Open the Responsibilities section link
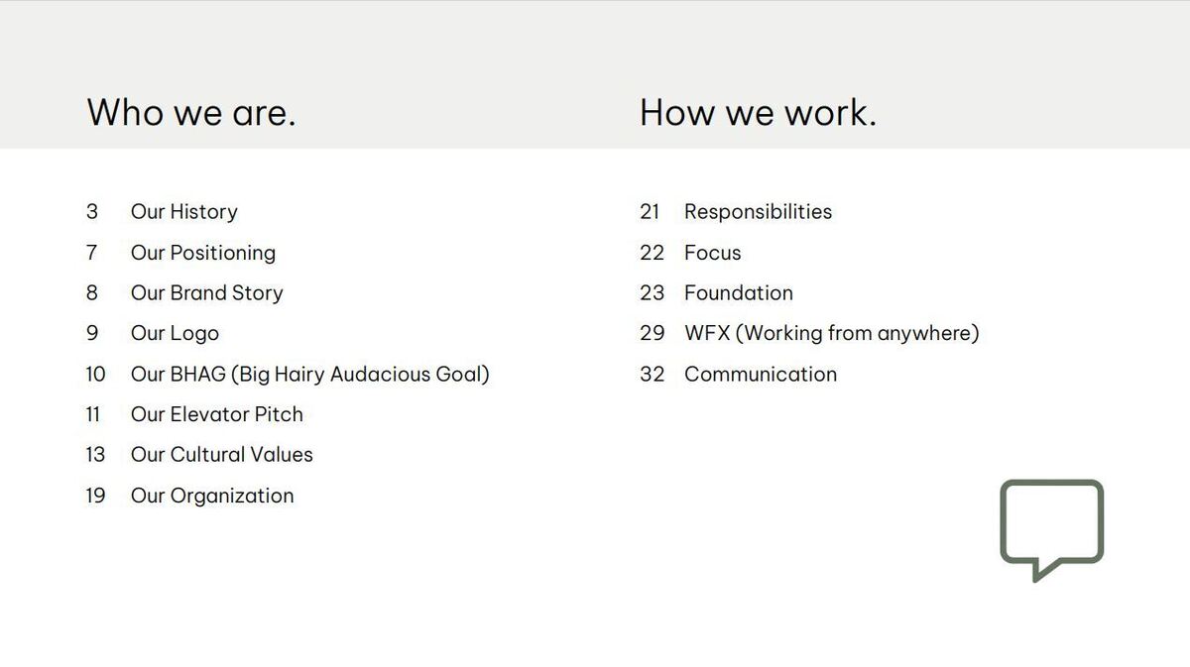Image resolution: width=1190 pixels, height=667 pixels. [759, 212]
